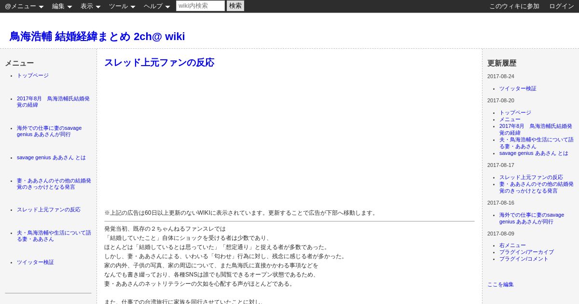The image size is (579, 304).
Task: Open 右メニュー in update history
Action: [x=512, y=246]
